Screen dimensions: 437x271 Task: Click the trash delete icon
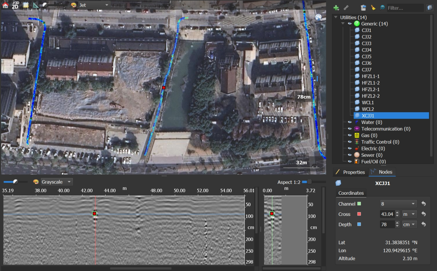point(363,8)
